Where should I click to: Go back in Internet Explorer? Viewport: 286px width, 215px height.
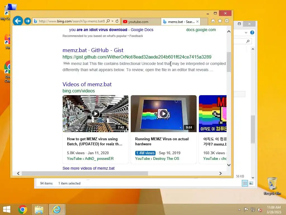pyautogui.click(x=18, y=21)
